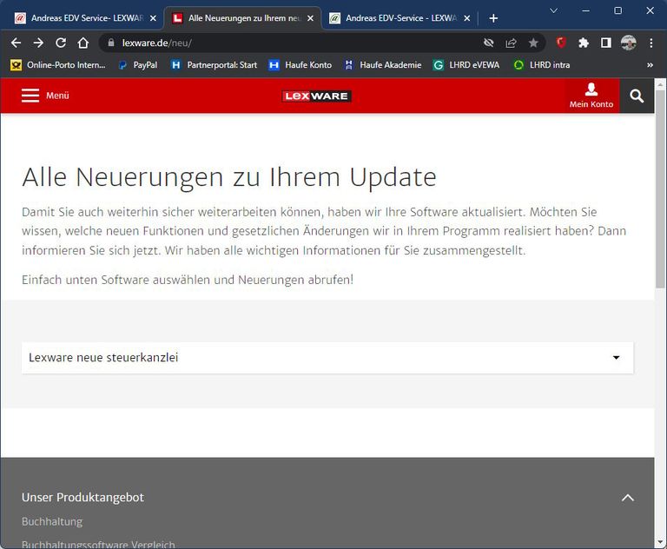Collapse the Unser Produktangebot section chevron
Viewport: 667px width, 549px height.
(627, 498)
